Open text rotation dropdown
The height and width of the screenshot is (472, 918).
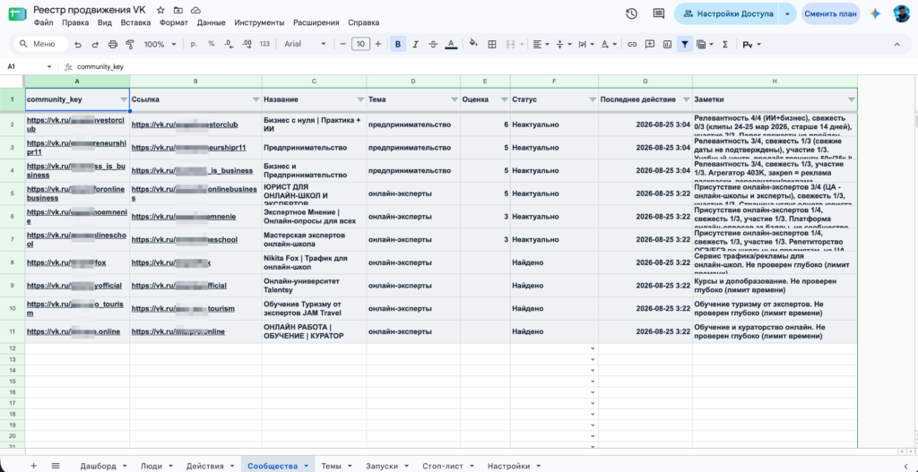coord(609,44)
